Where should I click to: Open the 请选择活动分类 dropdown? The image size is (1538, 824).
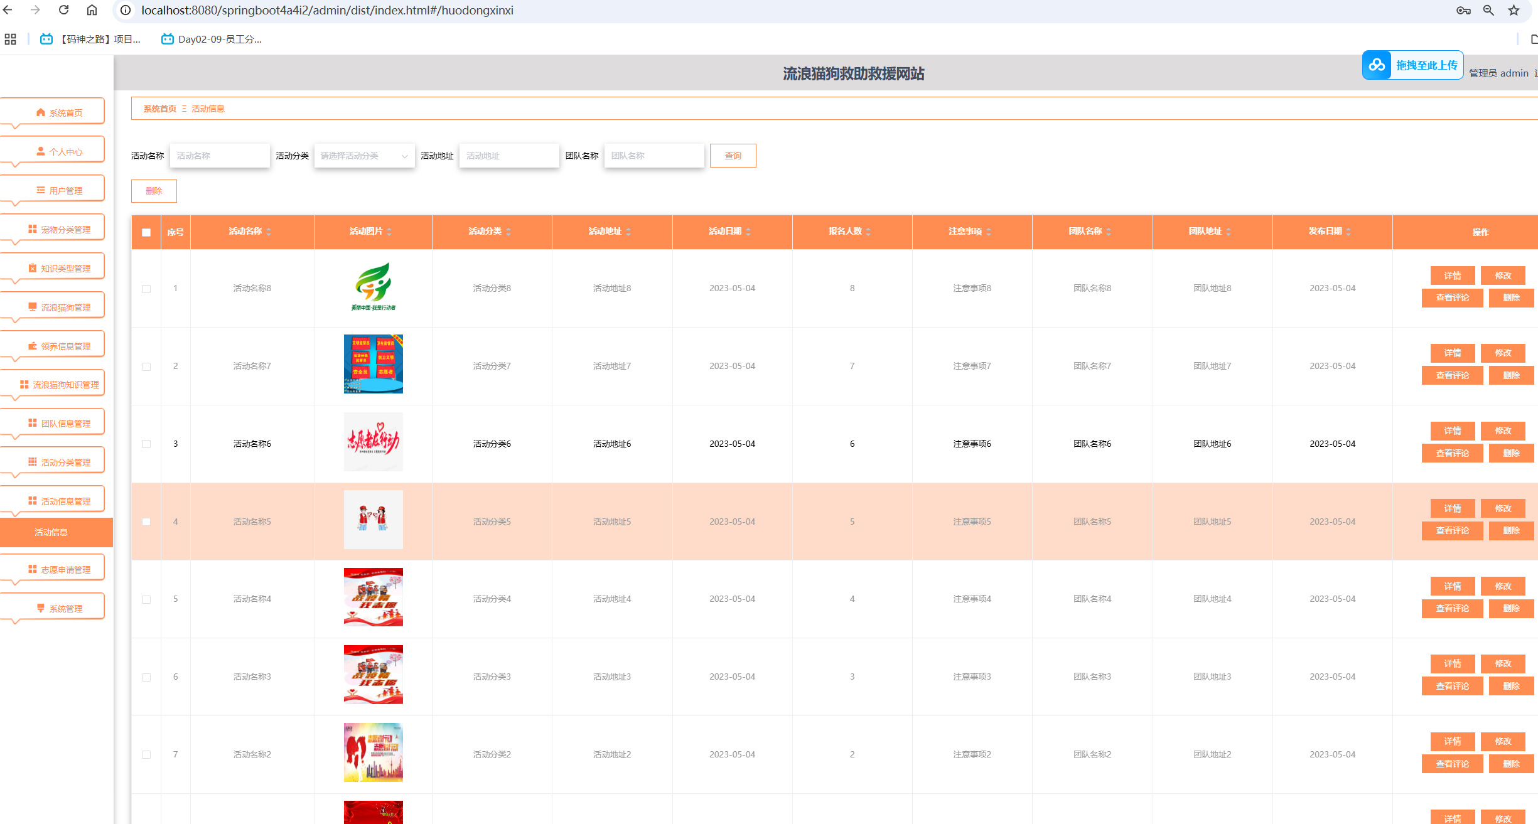pos(364,156)
